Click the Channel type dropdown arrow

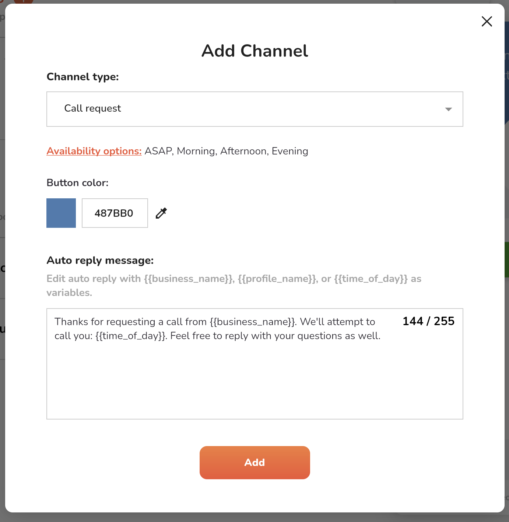point(448,109)
